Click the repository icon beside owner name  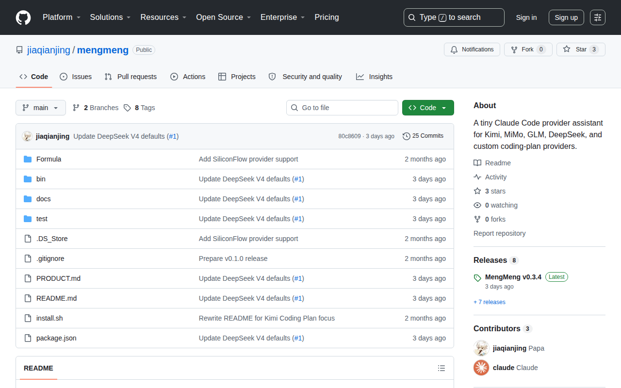[x=19, y=50]
